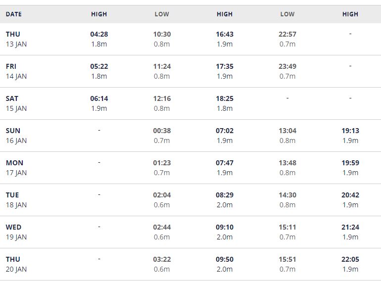Viewport: 381px width, 283px height.
Task: Select the FRI 14 JAN date cell
Action: pos(16,71)
